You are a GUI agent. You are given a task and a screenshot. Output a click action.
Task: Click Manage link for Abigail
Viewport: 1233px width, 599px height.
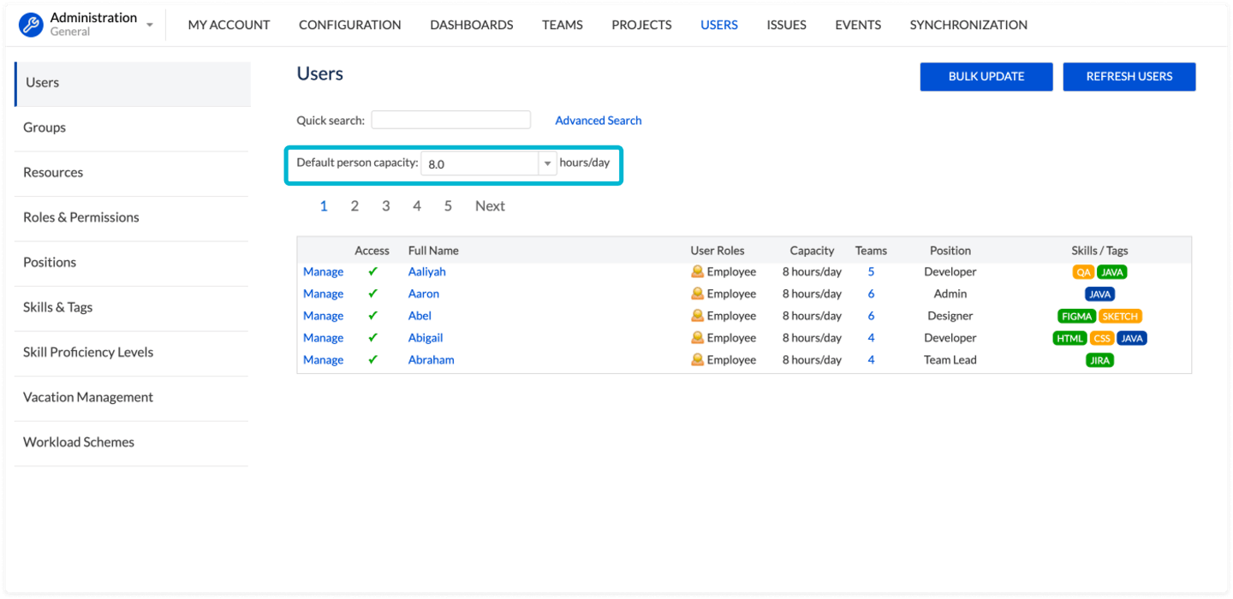tap(323, 338)
